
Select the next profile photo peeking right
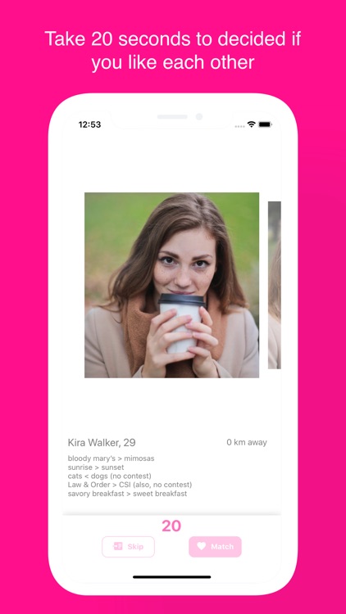coord(274,285)
